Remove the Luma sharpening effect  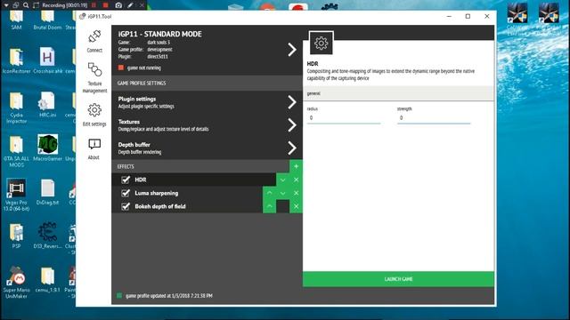tap(296, 193)
